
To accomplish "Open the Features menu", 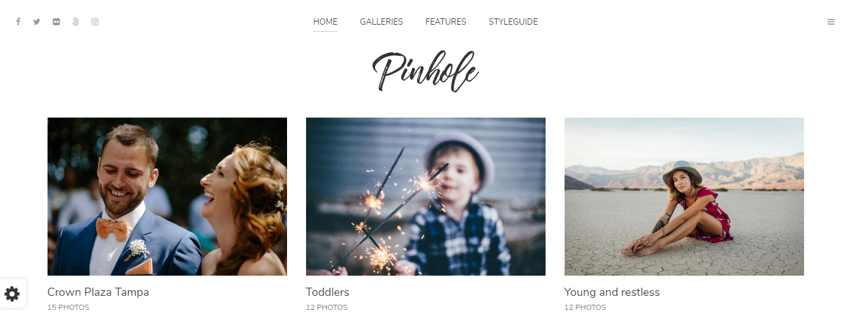I will coord(445,21).
